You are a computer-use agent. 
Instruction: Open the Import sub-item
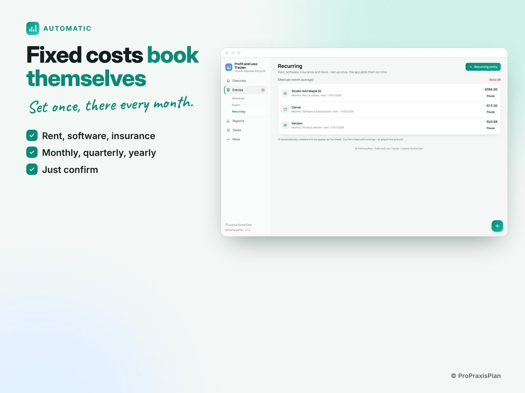(x=236, y=105)
